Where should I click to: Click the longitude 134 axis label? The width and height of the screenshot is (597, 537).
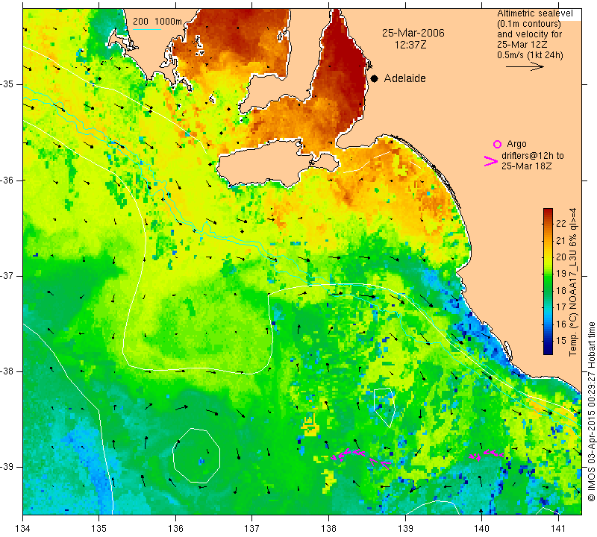[x=23, y=529]
